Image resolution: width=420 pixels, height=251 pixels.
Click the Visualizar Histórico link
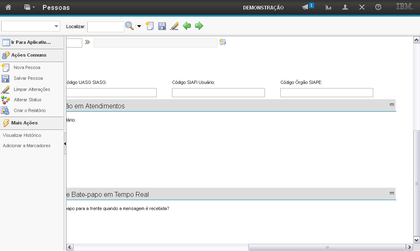[x=22, y=135]
